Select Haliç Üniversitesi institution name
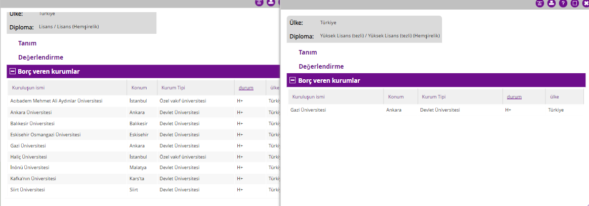 click(x=28, y=157)
